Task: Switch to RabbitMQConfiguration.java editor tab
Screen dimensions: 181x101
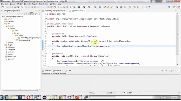Action: (x=53, y=11)
